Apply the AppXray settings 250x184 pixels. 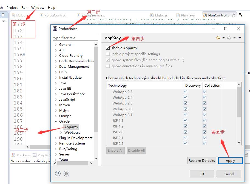coord(230,160)
